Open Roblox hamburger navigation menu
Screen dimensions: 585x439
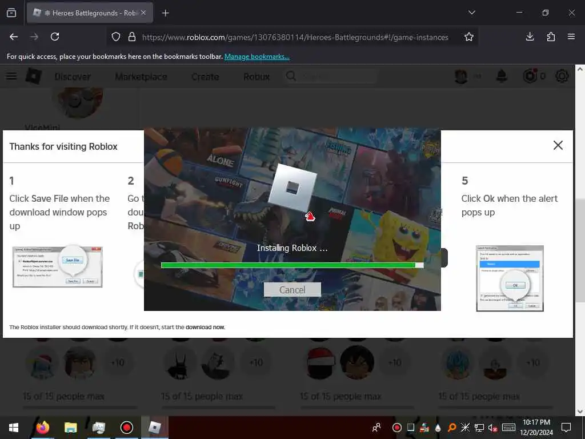11,76
